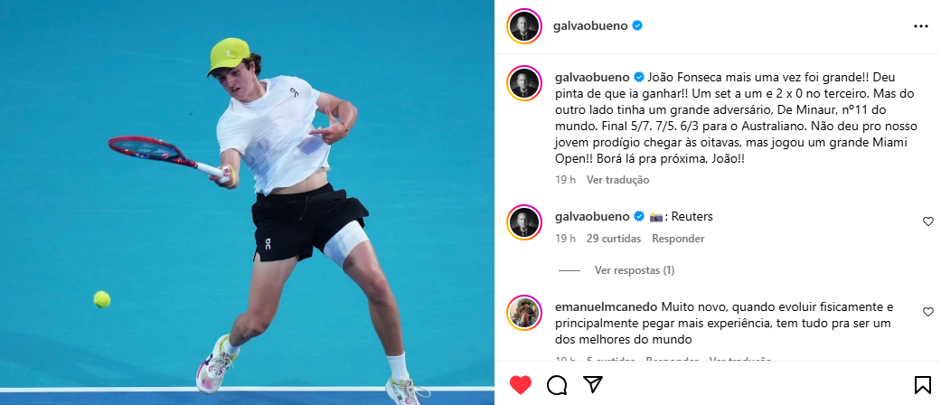Like the Reuters comment with its heart
The height and width of the screenshot is (405, 941).
click(927, 221)
